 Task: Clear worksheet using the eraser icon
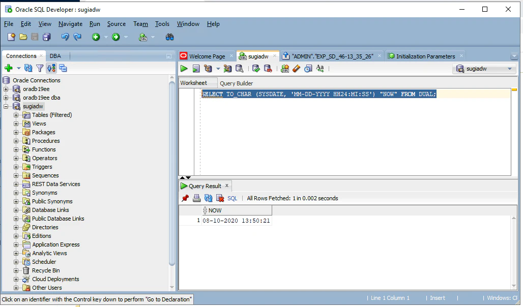click(296, 69)
